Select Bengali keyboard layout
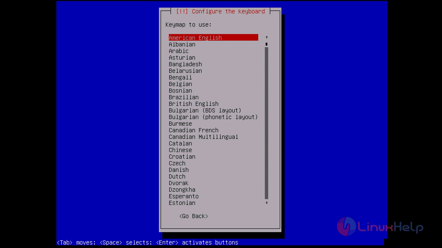The width and height of the screenshot is (442, 248). click(180, 77)
